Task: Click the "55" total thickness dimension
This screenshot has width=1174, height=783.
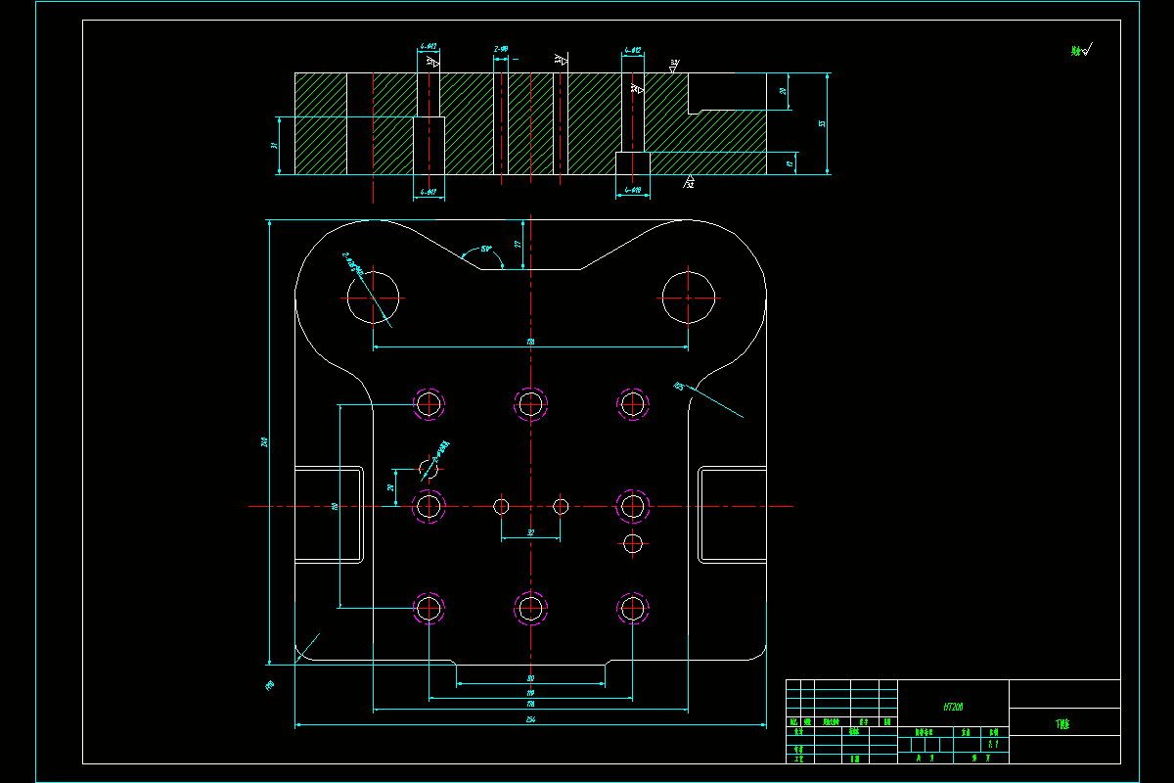Action: pyautogui.click(x=823, y=123)
